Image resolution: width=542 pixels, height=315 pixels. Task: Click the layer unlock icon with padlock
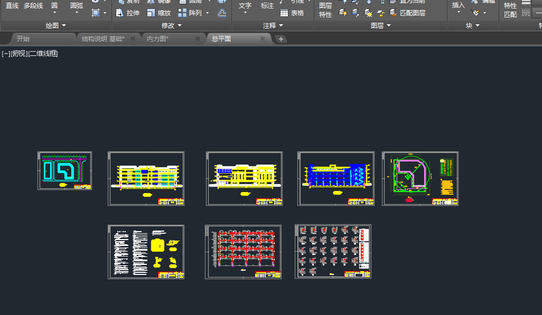pos(380,13)
